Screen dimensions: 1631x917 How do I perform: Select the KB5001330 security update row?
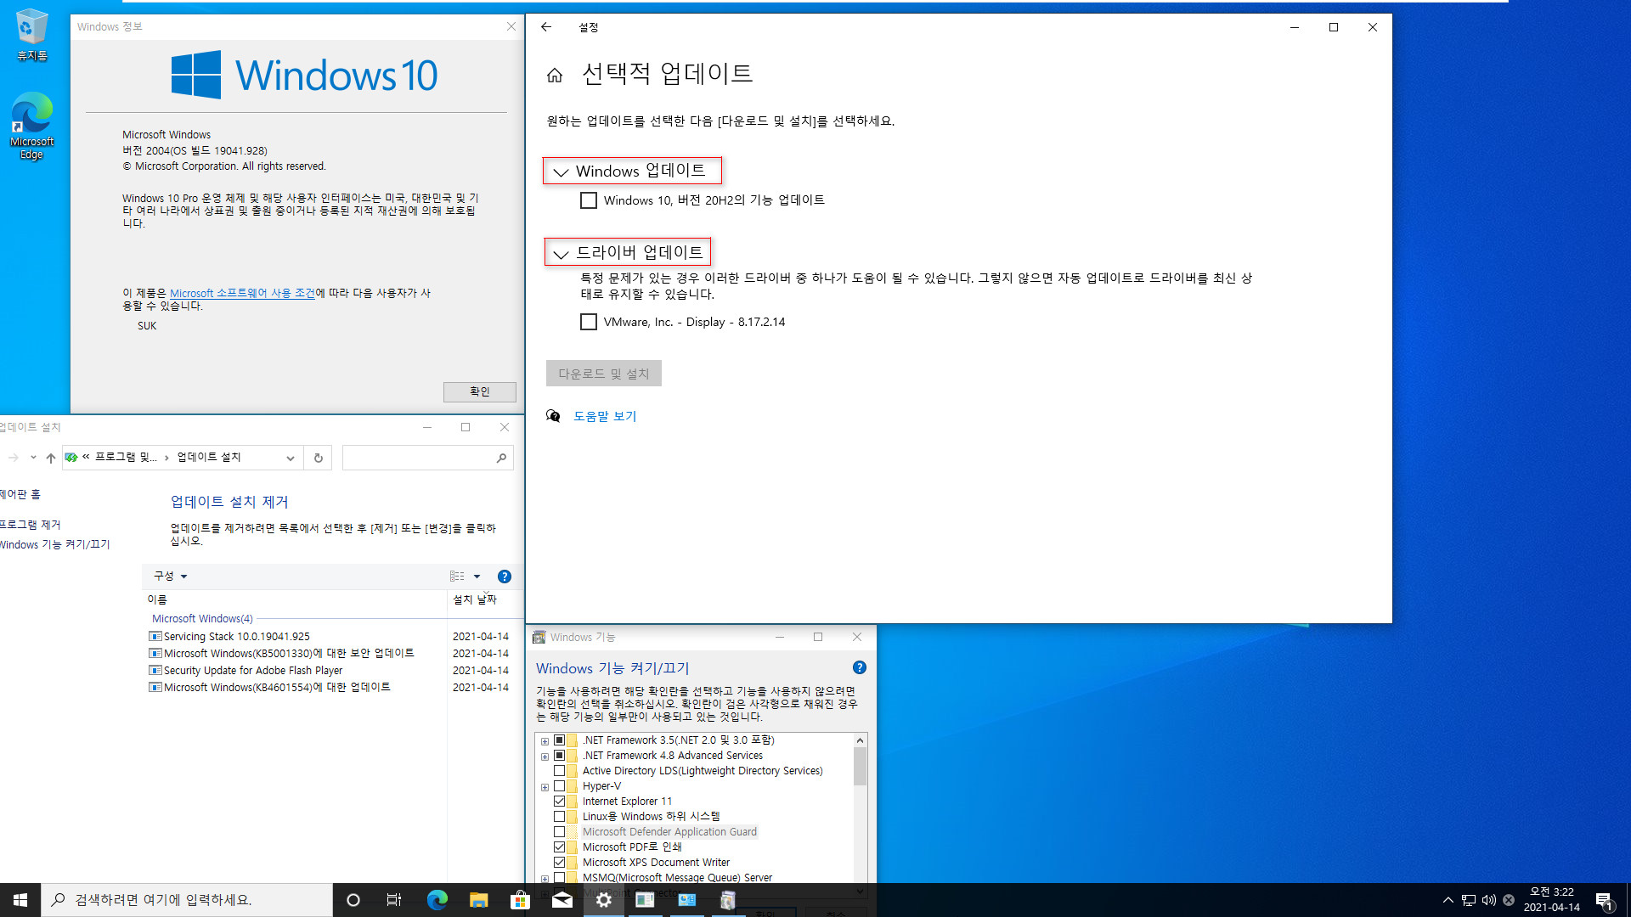tap(330, 654)
